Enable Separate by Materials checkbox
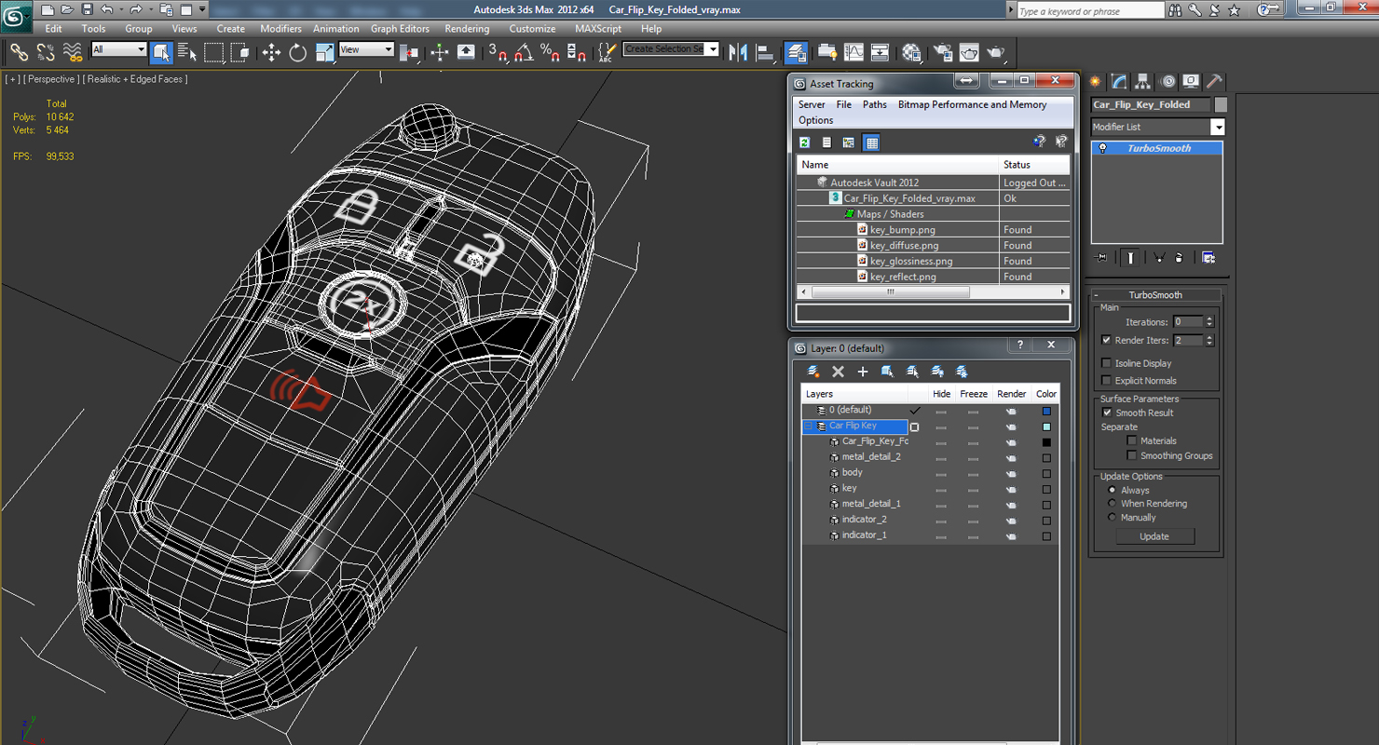The width and height of the screenshot is (1379, 745). pos(1132,440)
